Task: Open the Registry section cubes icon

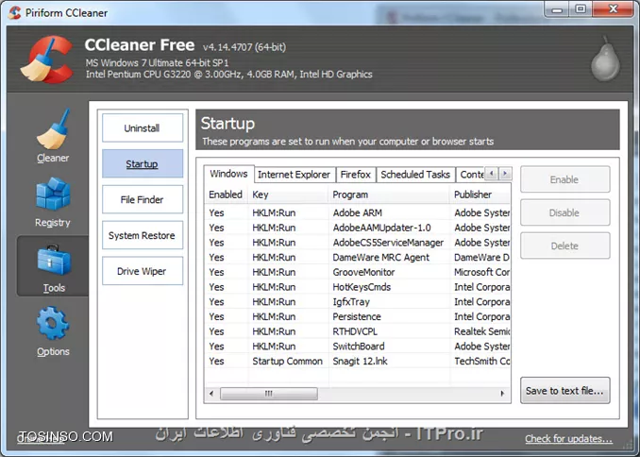Action: (53, 194)
